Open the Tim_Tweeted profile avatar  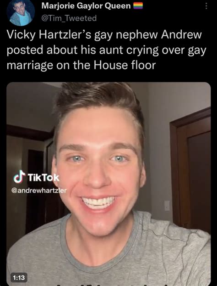[x=21, y=12]
